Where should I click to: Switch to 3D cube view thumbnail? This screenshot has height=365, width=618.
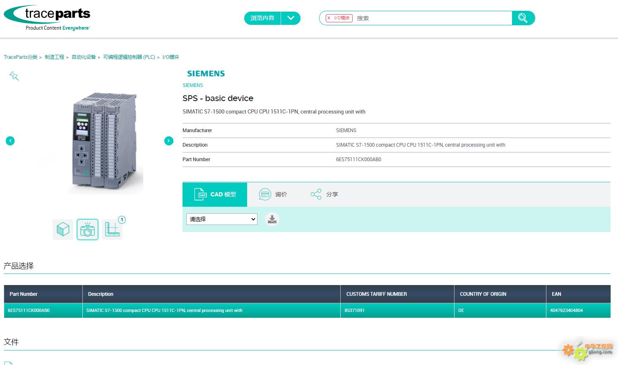pyautogui.click(x=63, y=230)
